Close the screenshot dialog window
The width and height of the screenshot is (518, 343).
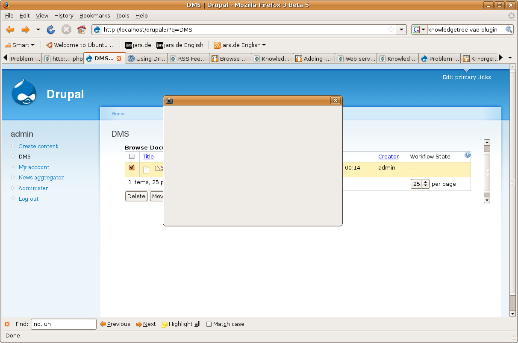(x=336, y=100)
